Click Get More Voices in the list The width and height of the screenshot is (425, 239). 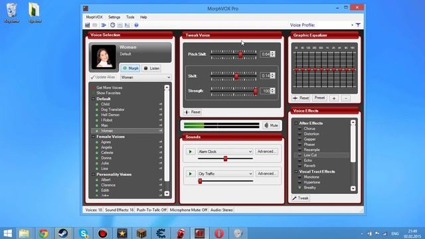[109, 88]
